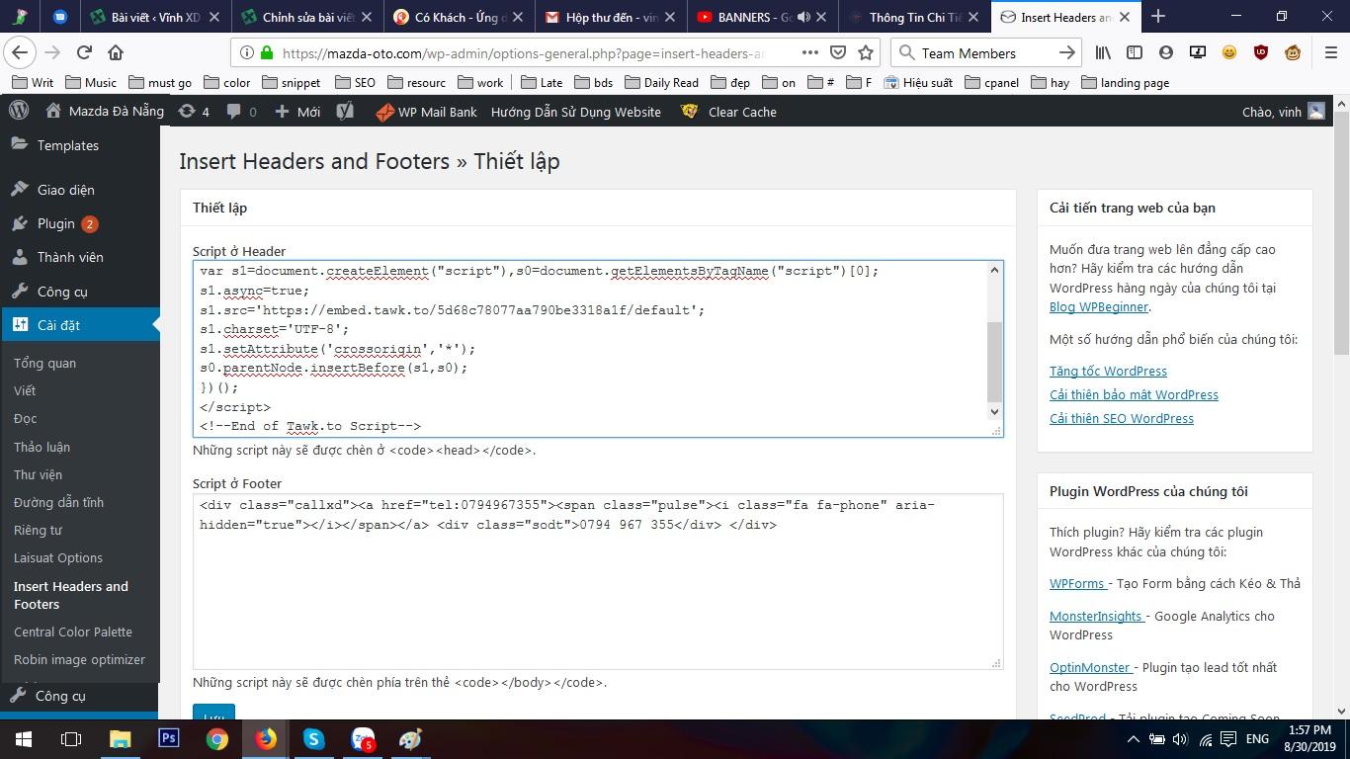The height and width of the screenshot is (759, 1350).
Task: Expand the Plugin menu in sidebar
Action: (x=55, y=223)
